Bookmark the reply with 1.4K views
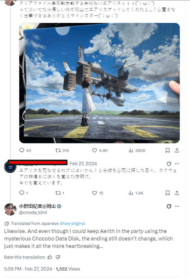The height and width of the screenshot is (278, 190). pyautogui.click(x=167, y=193)
